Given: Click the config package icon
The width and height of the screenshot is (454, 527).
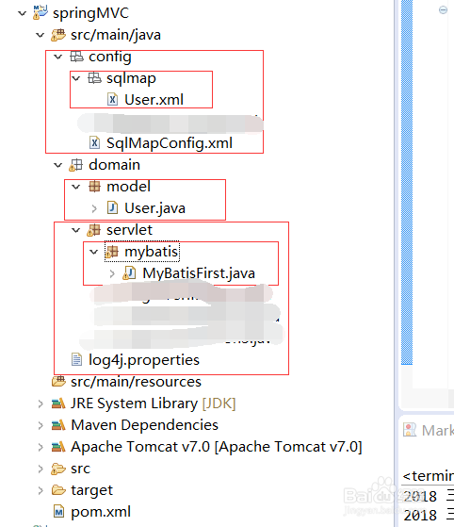Looking at the screenshot, I should [76, 57].
